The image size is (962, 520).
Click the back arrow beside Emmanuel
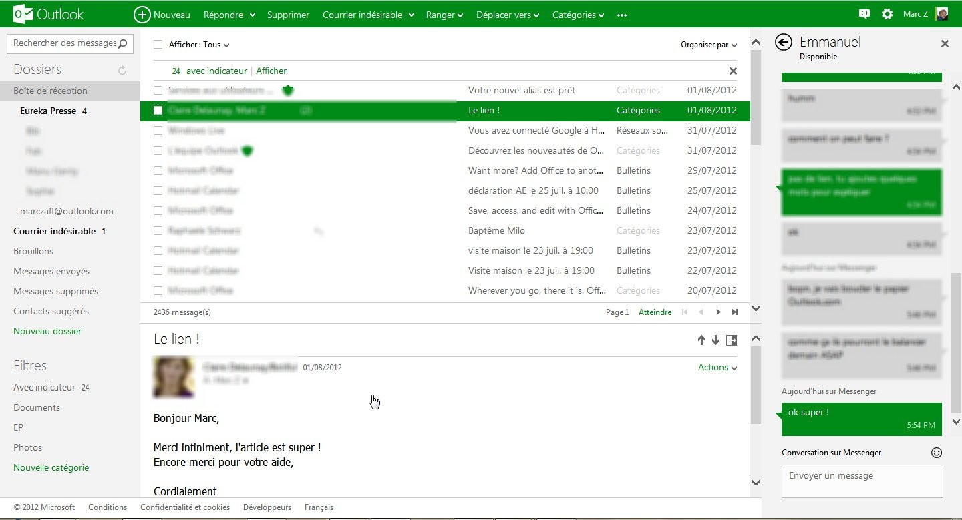pyautogui.click(x=783, y=42)
